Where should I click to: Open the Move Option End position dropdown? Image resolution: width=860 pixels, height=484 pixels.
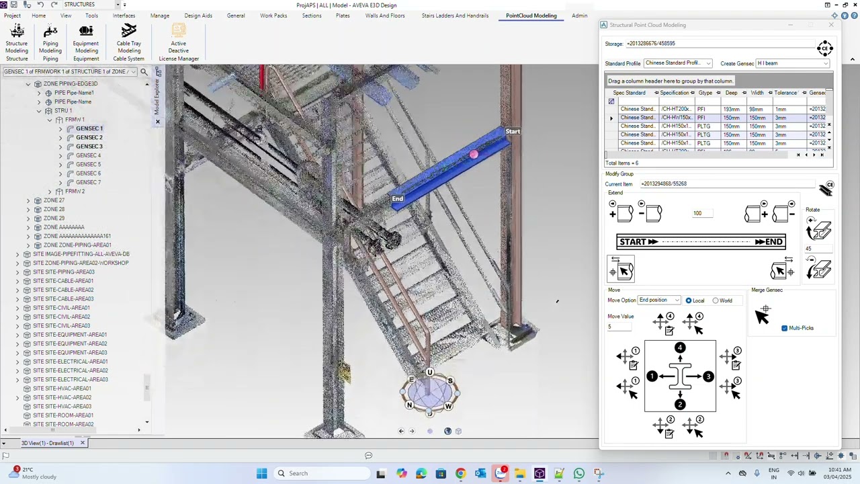(x=659, y=300)
